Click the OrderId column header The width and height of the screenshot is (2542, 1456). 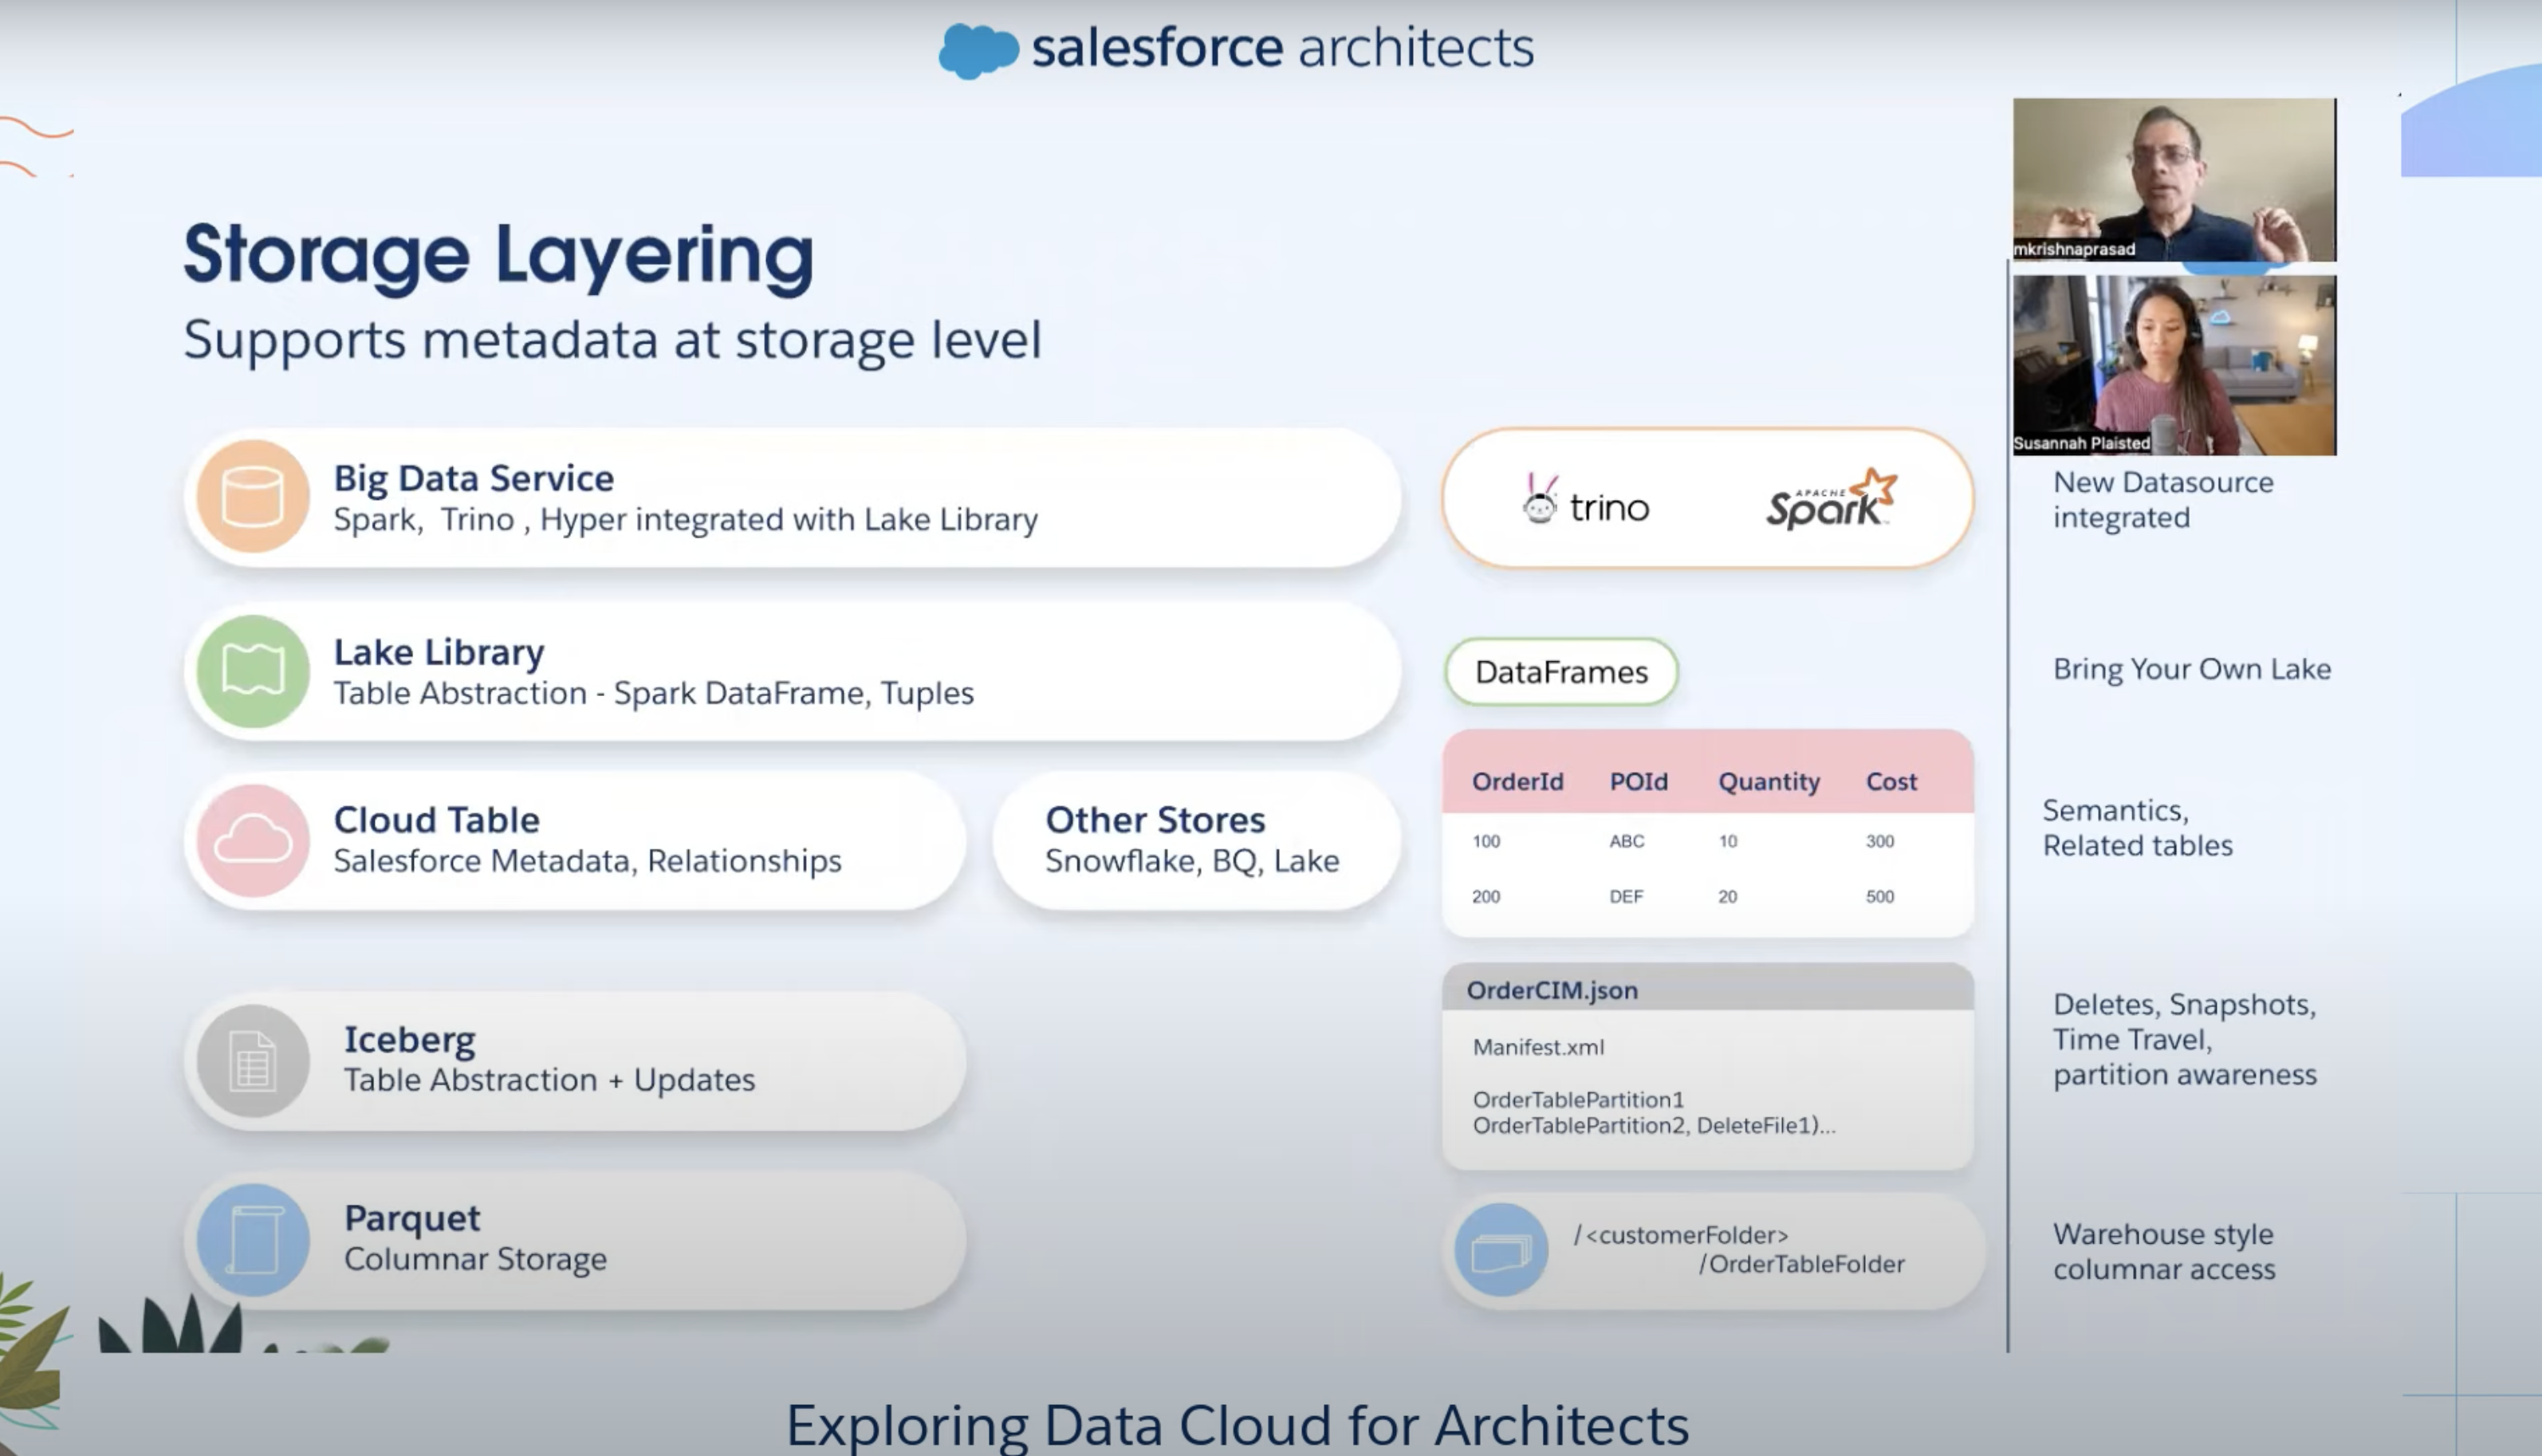1517,782
